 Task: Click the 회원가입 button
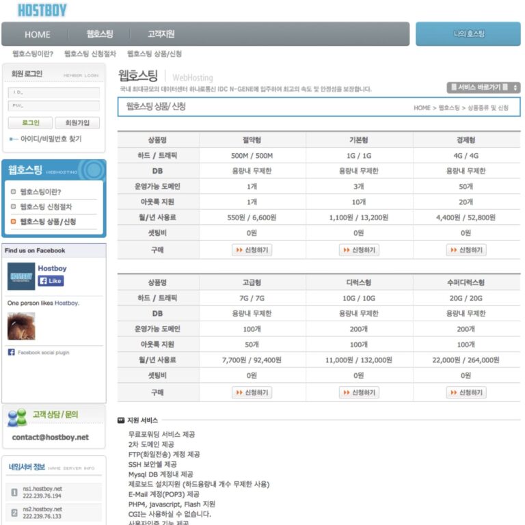pyautogui.click(x=77, y=123)
